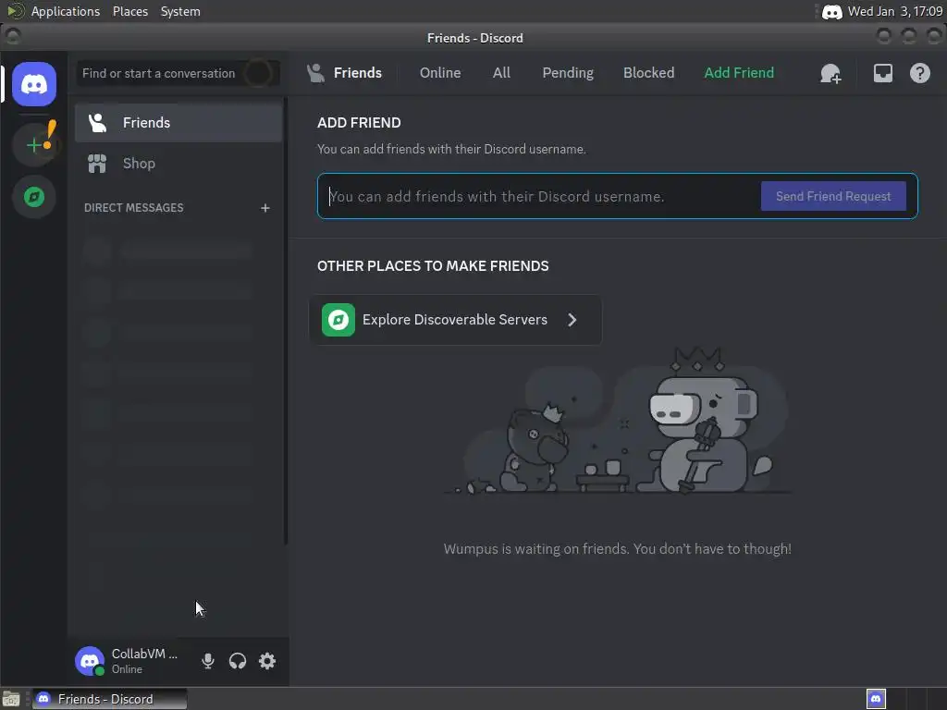The height and width of the screenshot is (710, 947).
Task: Switch to the Pending tab
Action: pos(568,72)
